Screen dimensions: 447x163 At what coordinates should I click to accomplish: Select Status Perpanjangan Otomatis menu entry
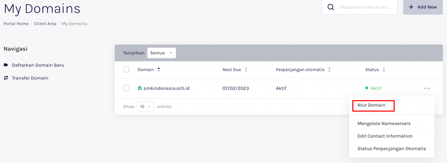392,149
